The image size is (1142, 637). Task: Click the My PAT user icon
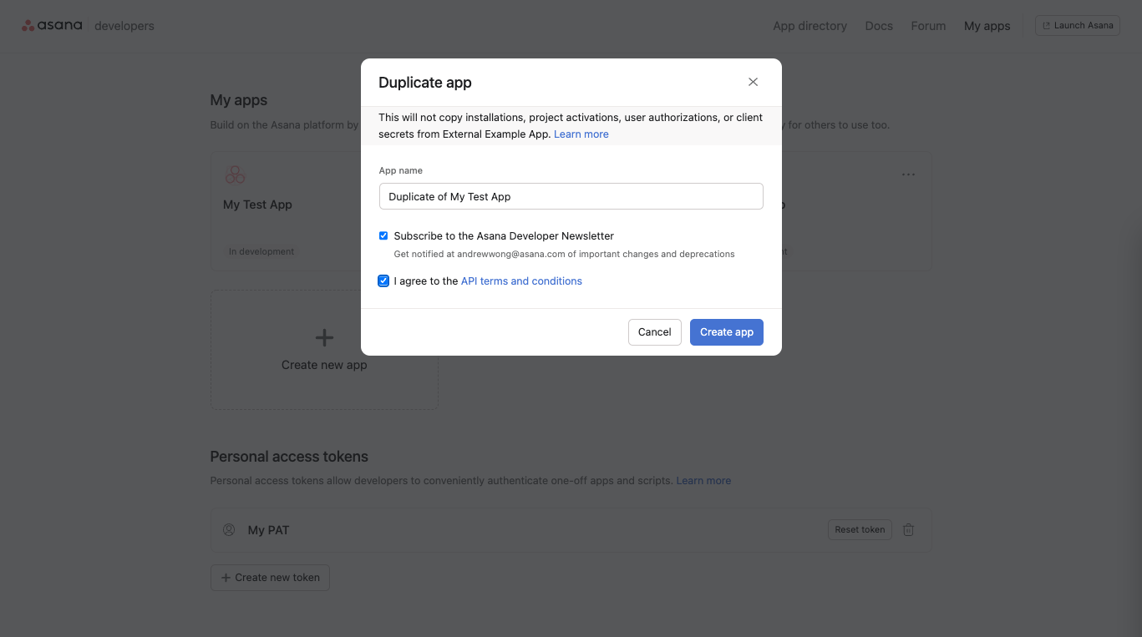[x=229, y=530]
